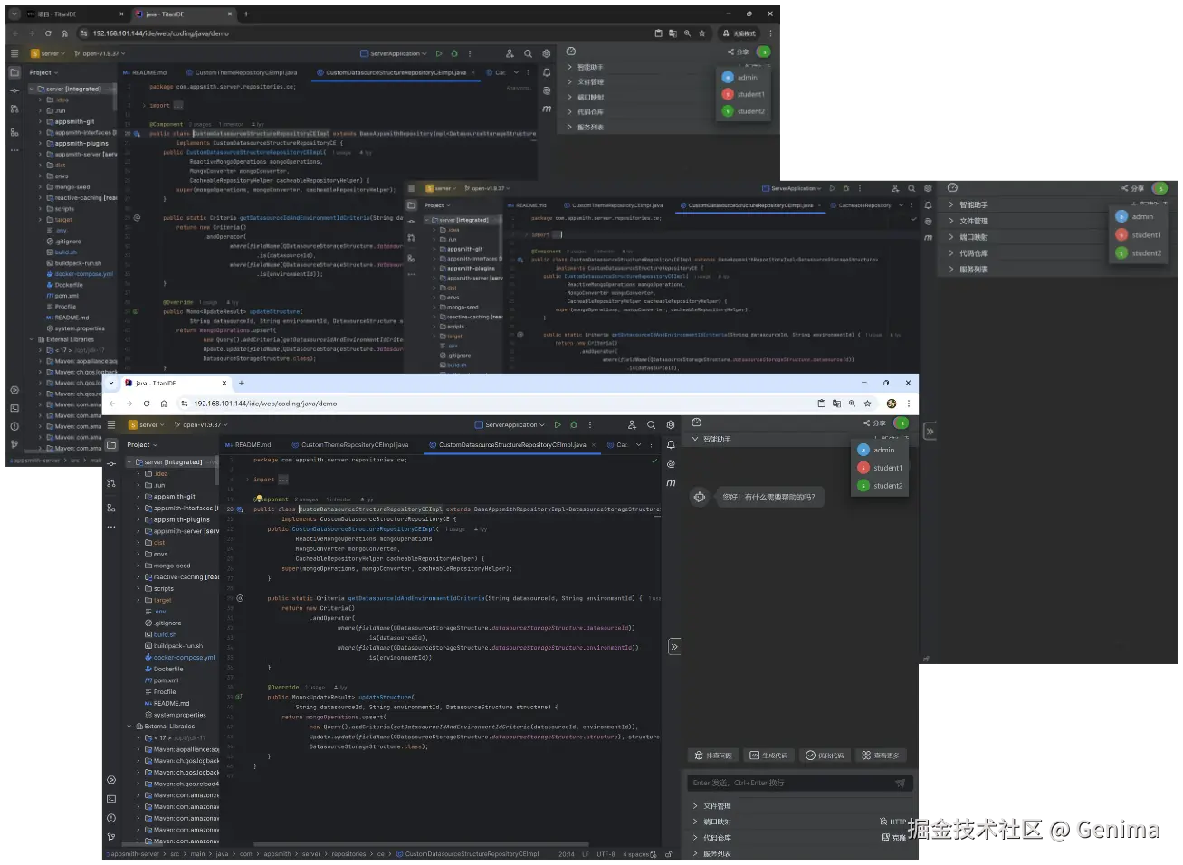Click 4 spaces indent in front status bar
Image resolution: width=1183 pixels, height=865 pixels.
[636, 853]
